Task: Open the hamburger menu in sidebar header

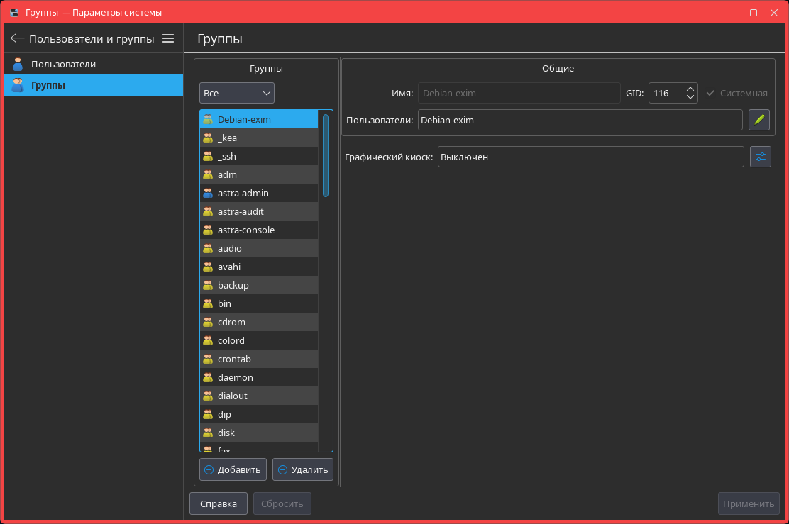Action: (x=168, y=38)
